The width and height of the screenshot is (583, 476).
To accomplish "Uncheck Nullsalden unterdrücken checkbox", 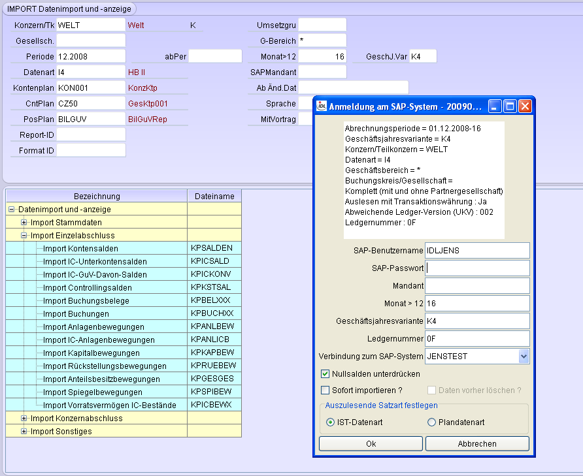I will point(325,374).
